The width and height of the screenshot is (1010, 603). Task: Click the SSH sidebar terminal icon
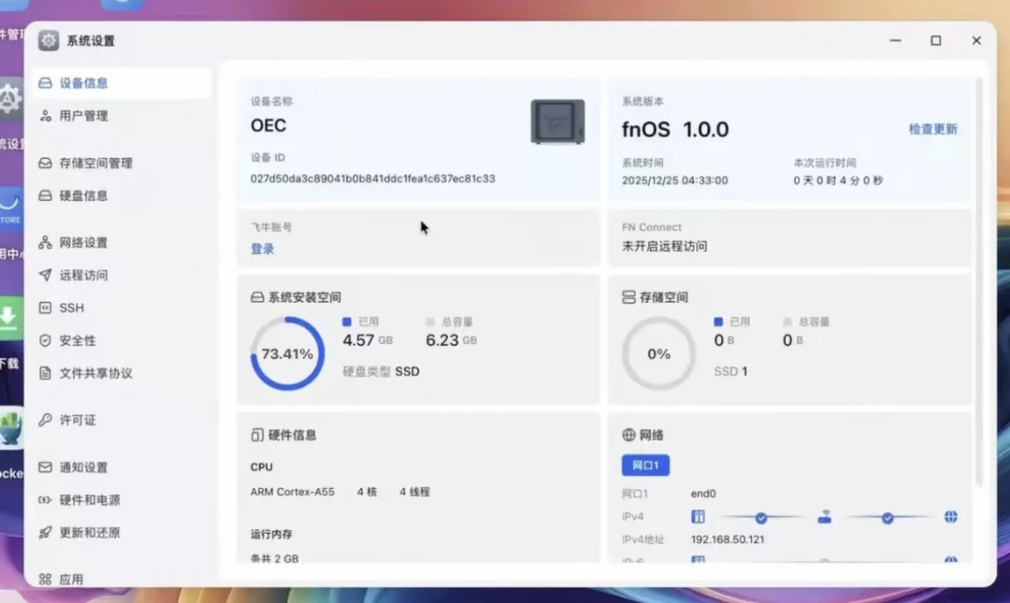click(45, 308)
